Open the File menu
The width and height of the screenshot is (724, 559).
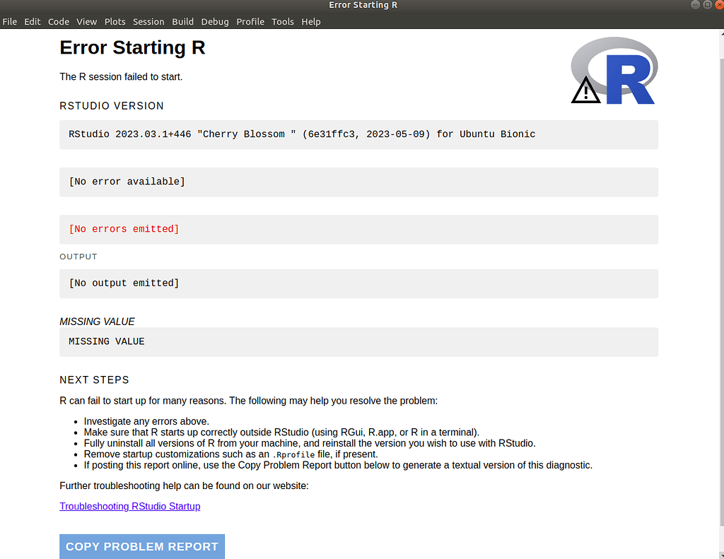point(9,21)
